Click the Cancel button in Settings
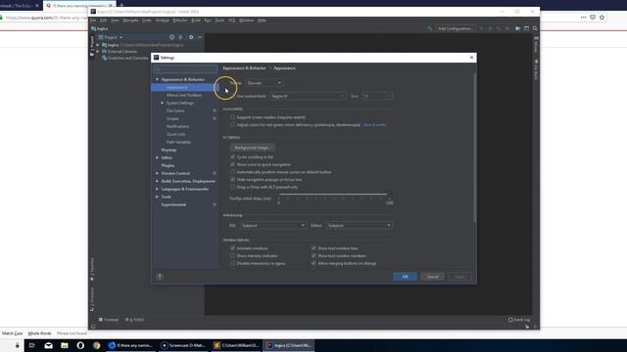 click(432, 277)
